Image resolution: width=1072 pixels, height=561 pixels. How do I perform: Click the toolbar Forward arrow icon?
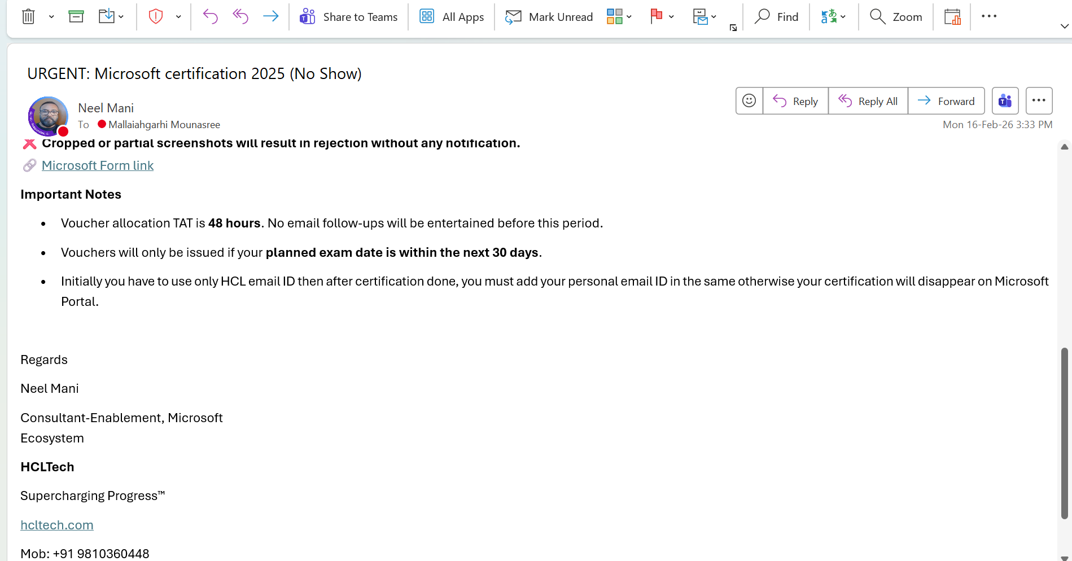[271, 17]
